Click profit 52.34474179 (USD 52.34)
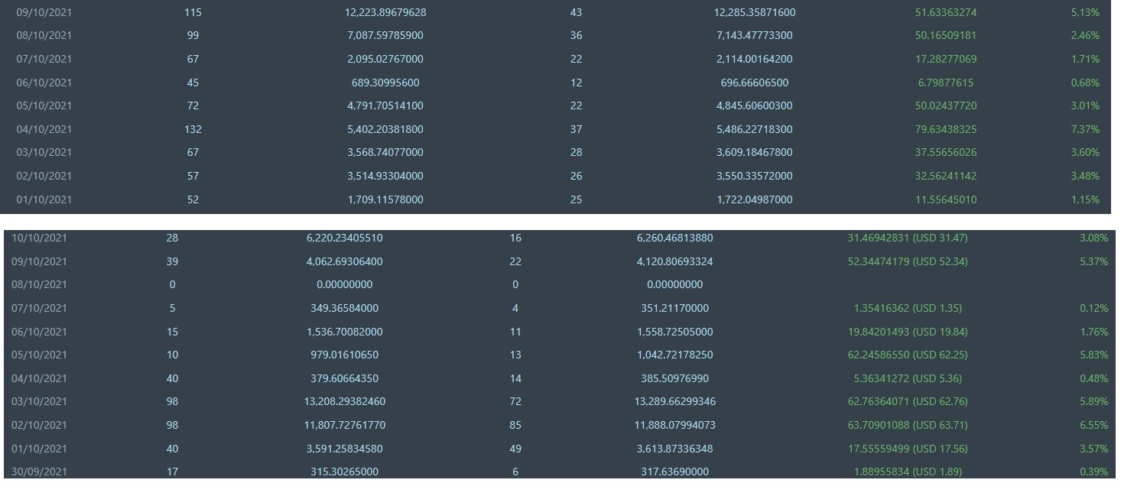Viewport: 1121px width, 483px height. click(x=908, y=261)
